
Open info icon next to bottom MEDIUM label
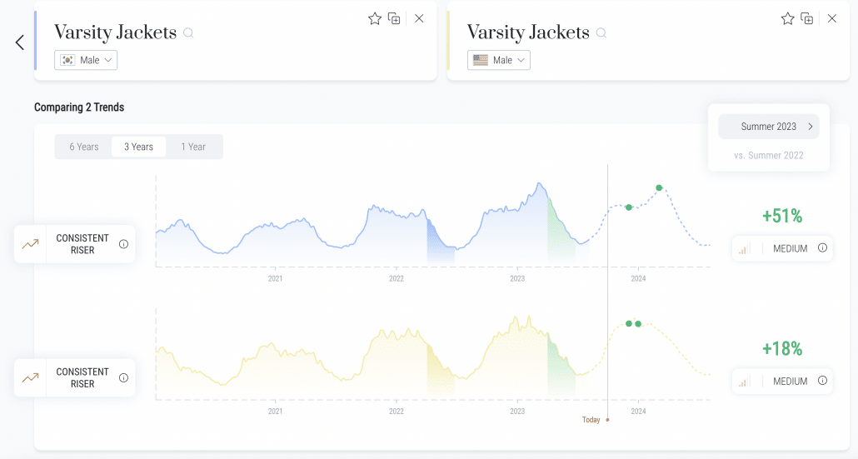click(x=822, y=381)
